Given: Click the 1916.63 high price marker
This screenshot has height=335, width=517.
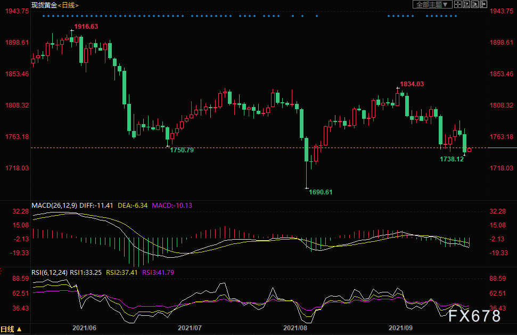Looking at the screenshot, I should click(x=86, y=27).
